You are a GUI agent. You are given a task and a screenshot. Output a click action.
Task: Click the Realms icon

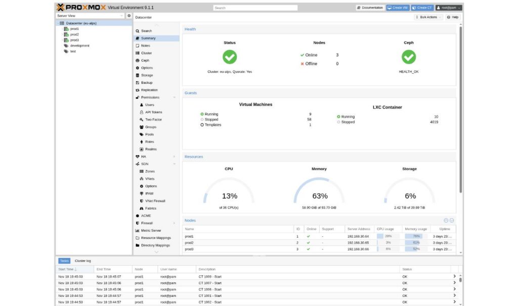pyautogui.click(x=142, y=149)
